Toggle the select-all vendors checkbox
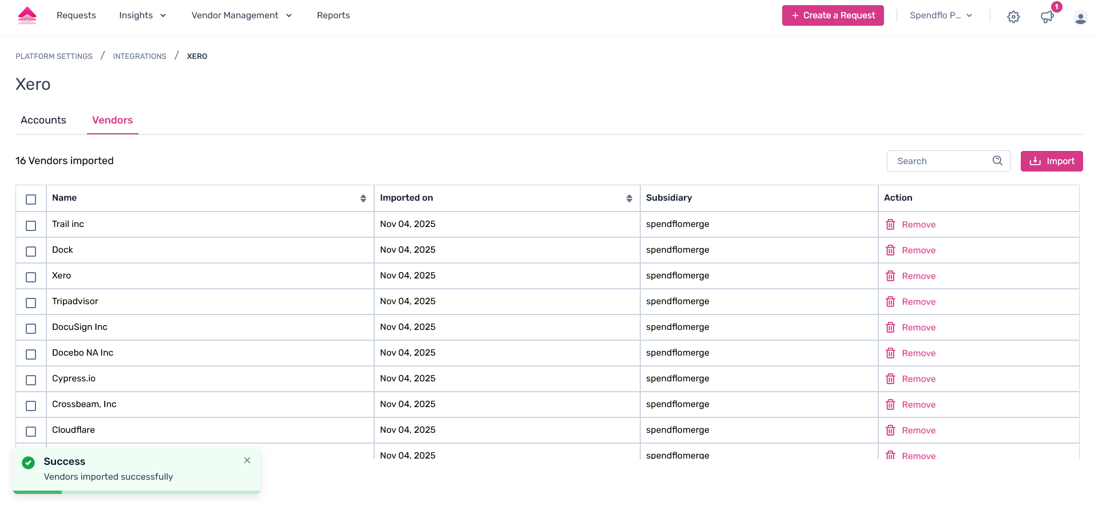Image resolution: width=1098 pixels, height=506 pixels. [x=31, y=200]
